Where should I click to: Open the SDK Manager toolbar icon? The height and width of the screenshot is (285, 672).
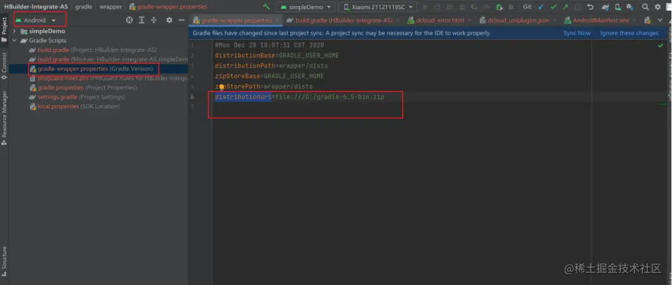point(630,7)
